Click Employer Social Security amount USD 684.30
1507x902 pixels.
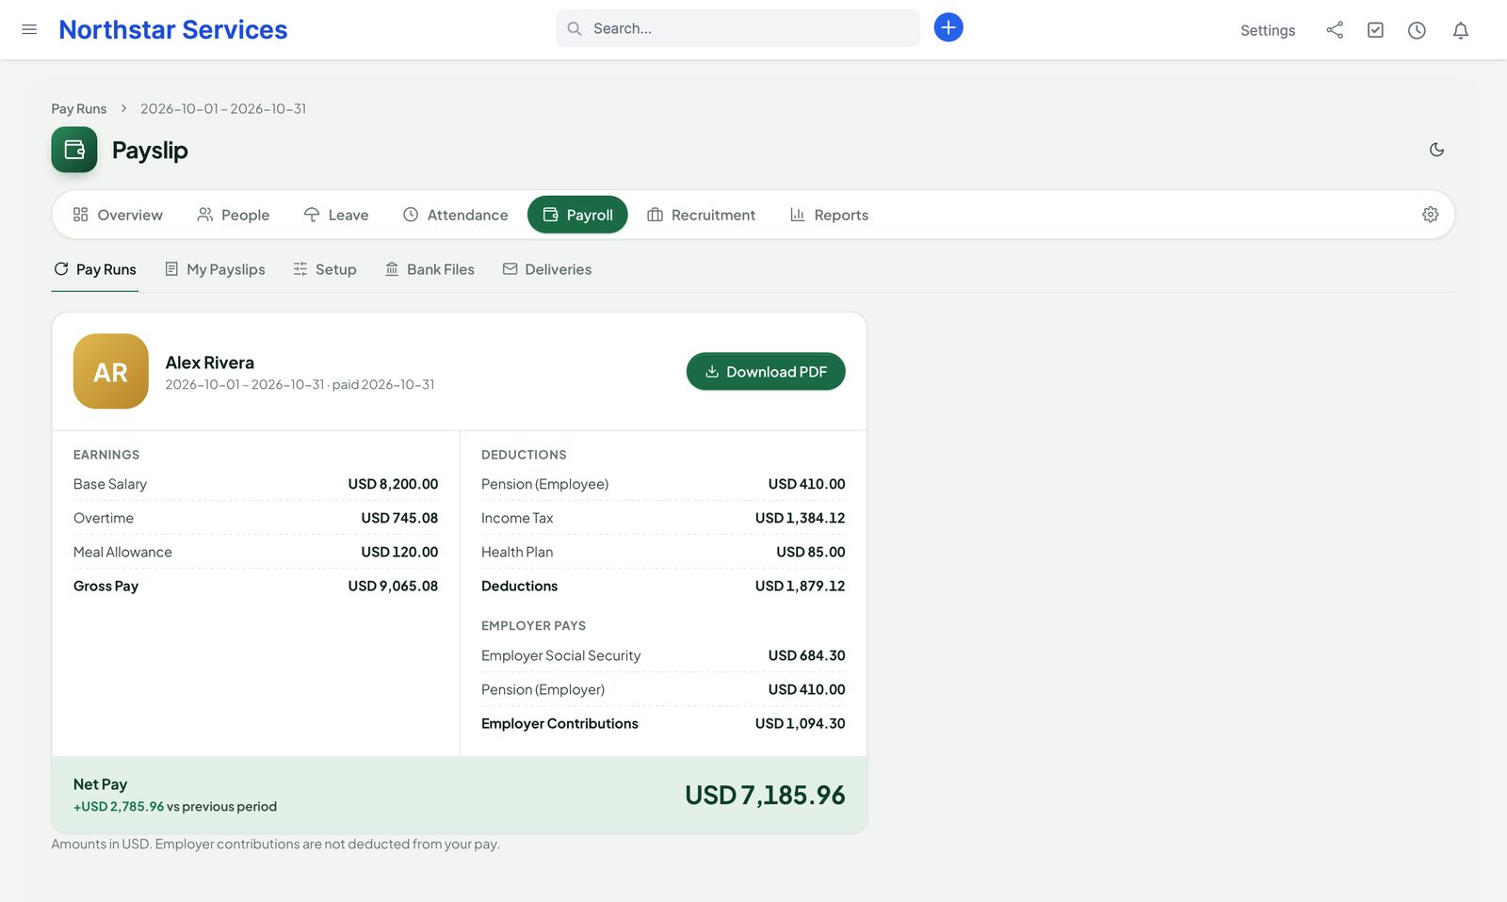[806, 655]
